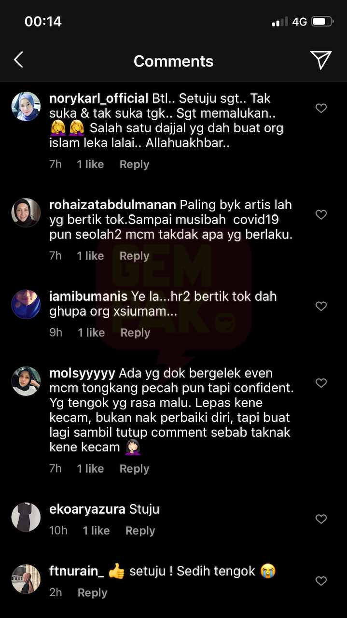This screenshot has height=618, width=347.
Task: Tap the back arrow in Comments header
Action: coord(18,60)
